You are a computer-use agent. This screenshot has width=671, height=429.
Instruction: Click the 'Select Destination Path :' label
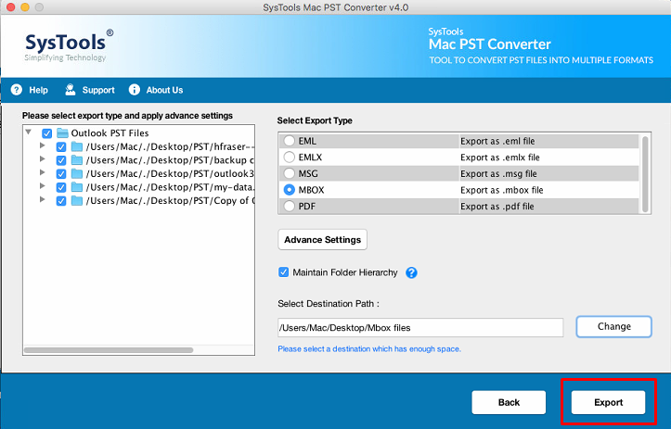tap(329, 304)
